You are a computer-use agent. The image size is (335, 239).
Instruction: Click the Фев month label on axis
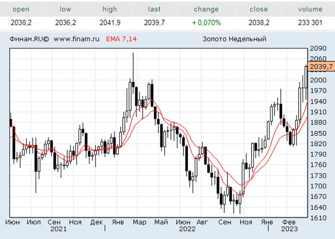tap(289, 222)
